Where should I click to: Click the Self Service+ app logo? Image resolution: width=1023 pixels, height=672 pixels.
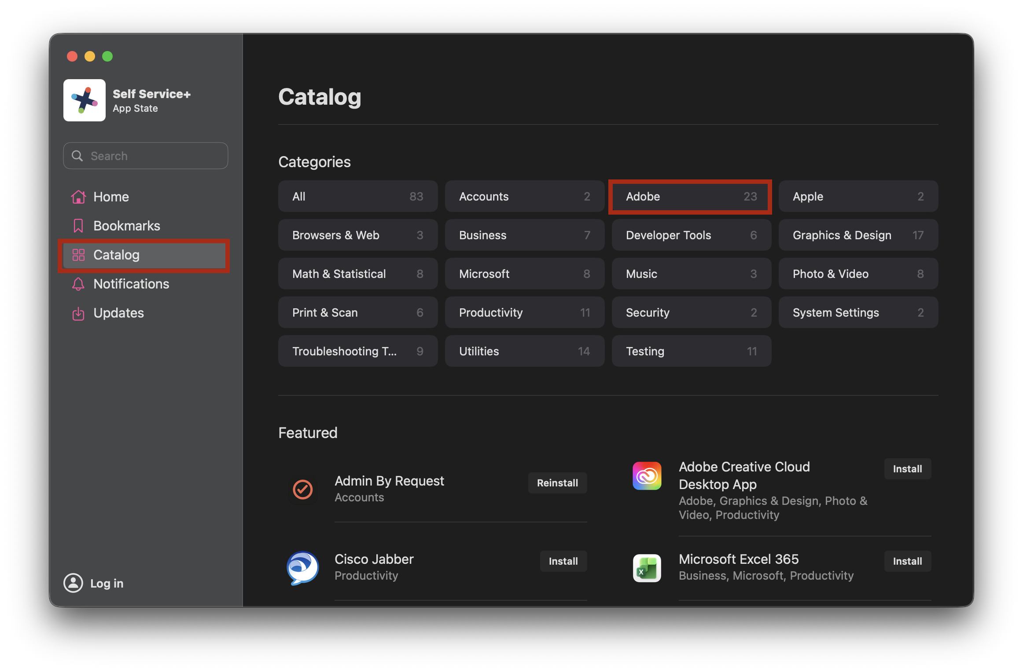click(85, 100)
